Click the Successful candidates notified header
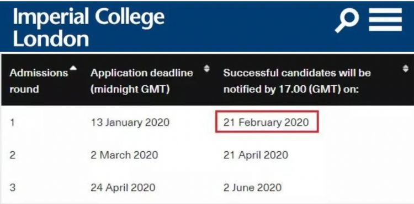414x204 pixels. 297,81
